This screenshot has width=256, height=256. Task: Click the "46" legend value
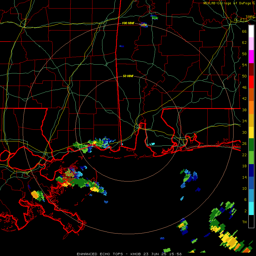tap(244, 88)
